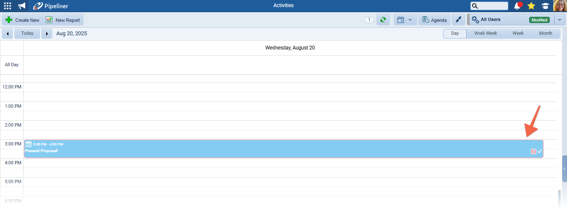Switch to the Work Week view
Viewport: 567px width, 210px height.
(x=486, y=34)
